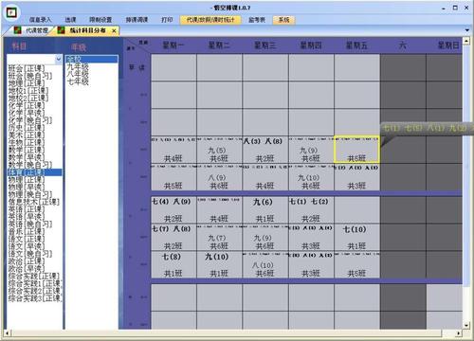Image resolution: width=474 pixels, height=341 pixels.
Task: Click the round application orb button
Action: 12,12
